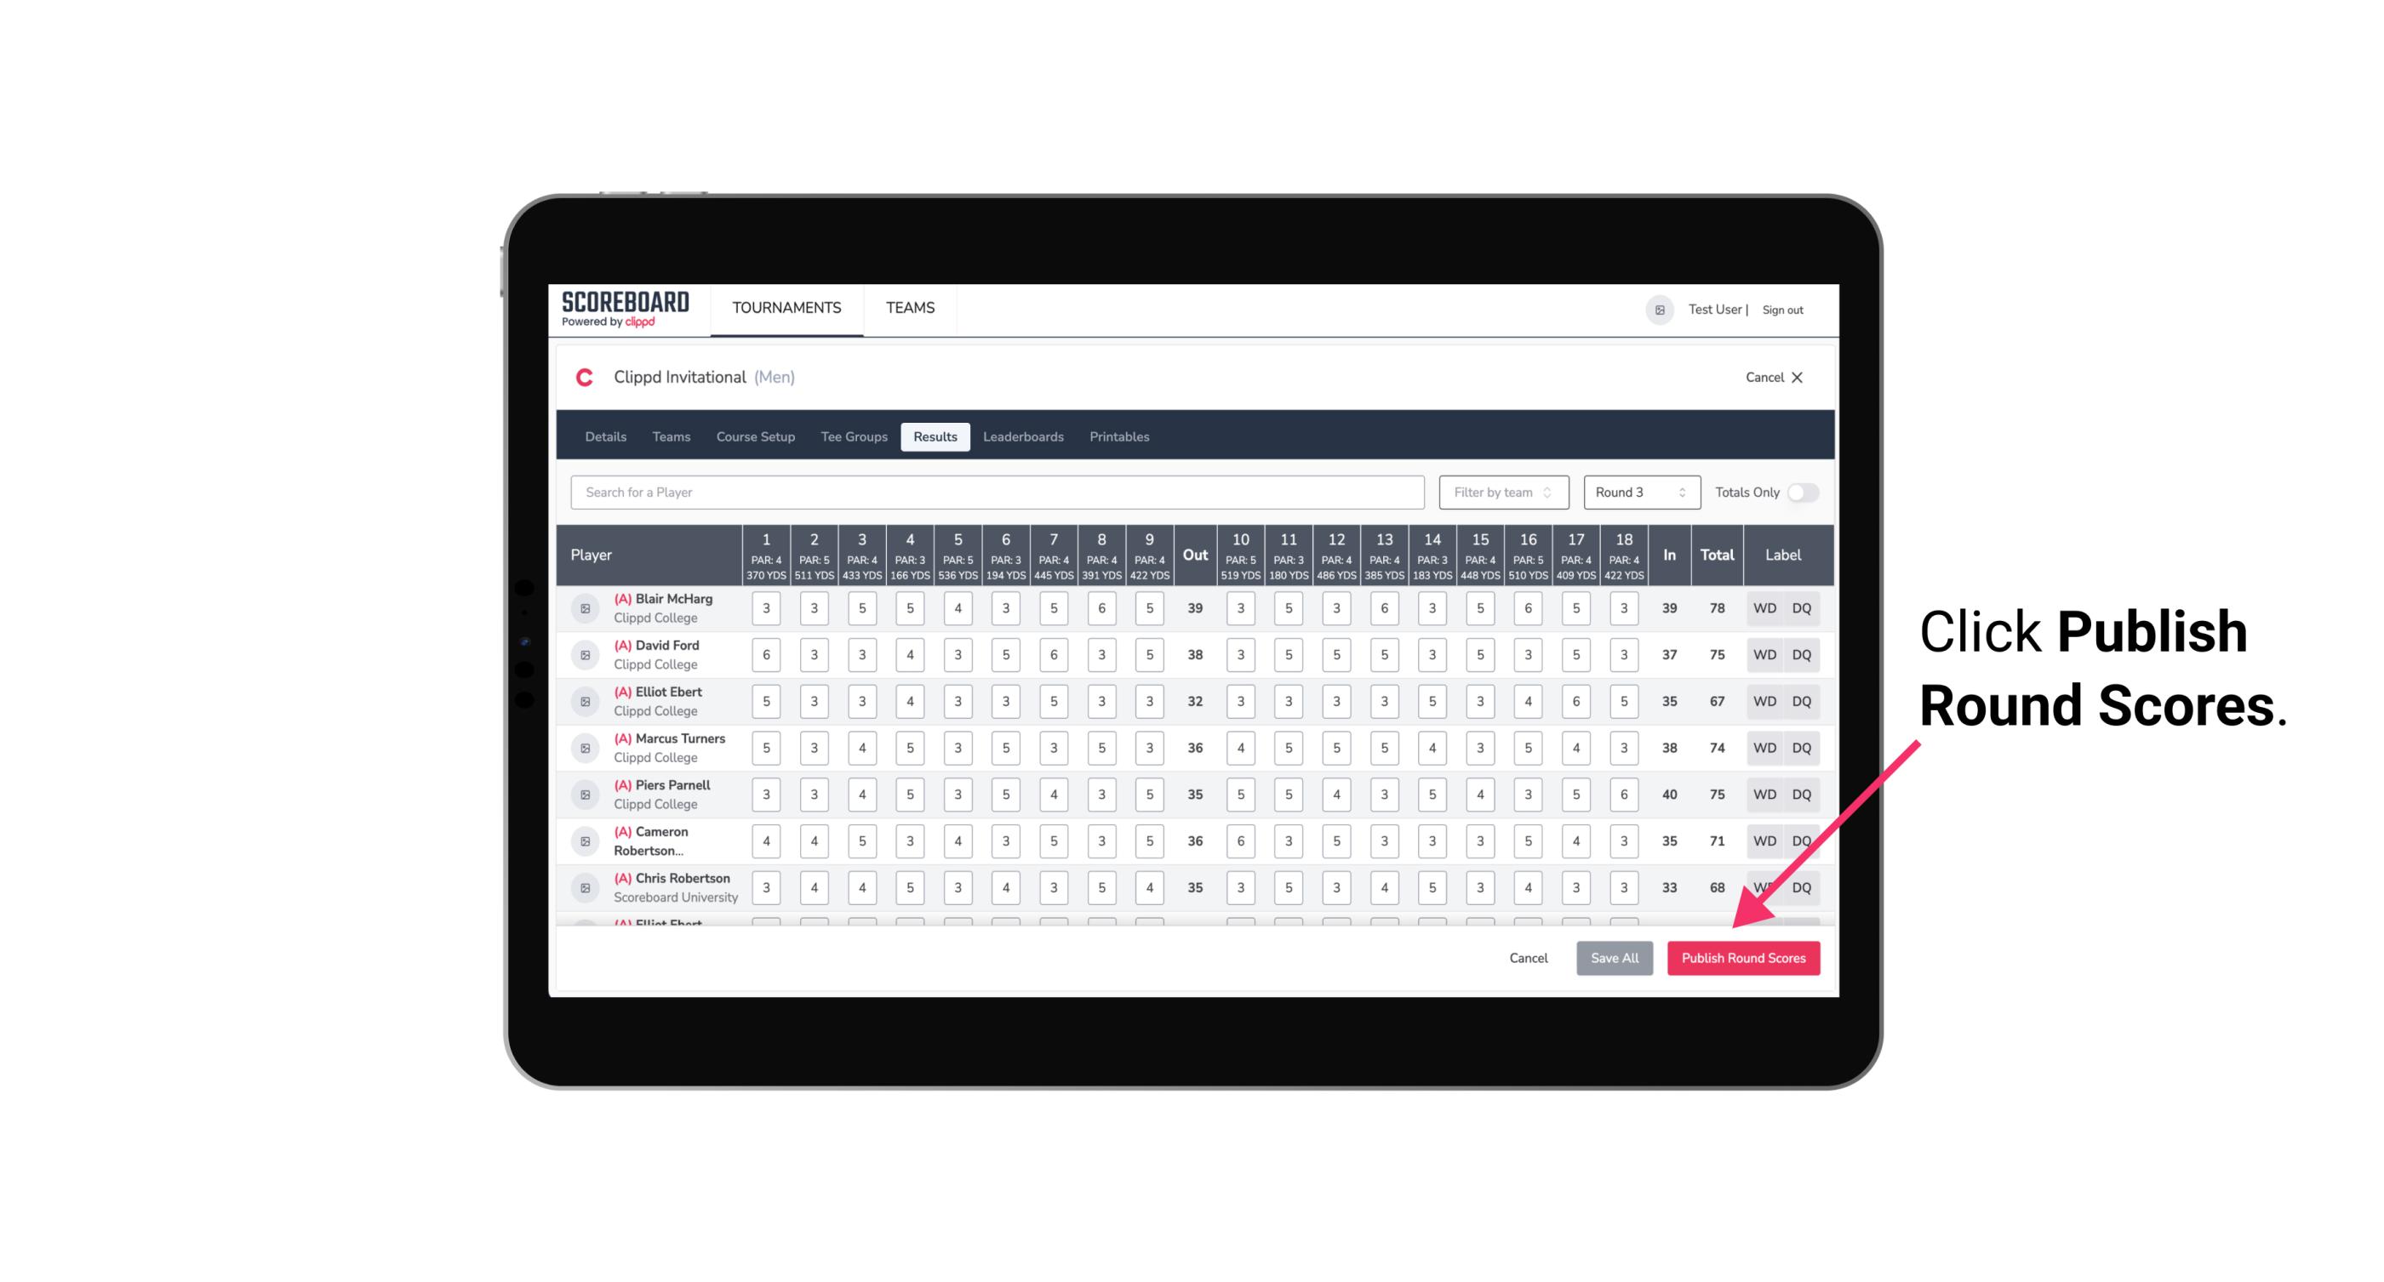Click the WD icon for Blair McHarg

pos(1765,608)
